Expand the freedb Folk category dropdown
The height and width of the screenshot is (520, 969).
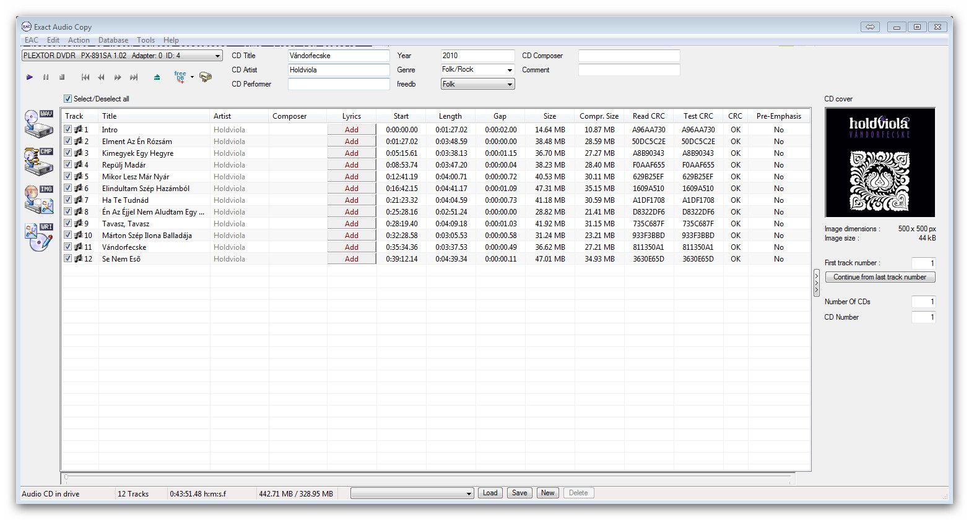[x=510, y=84]
